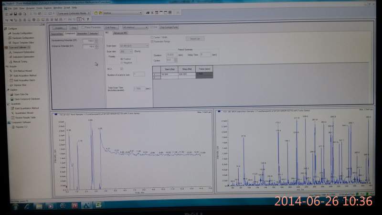
Task: Open the File menu
Action: point(10,9)
